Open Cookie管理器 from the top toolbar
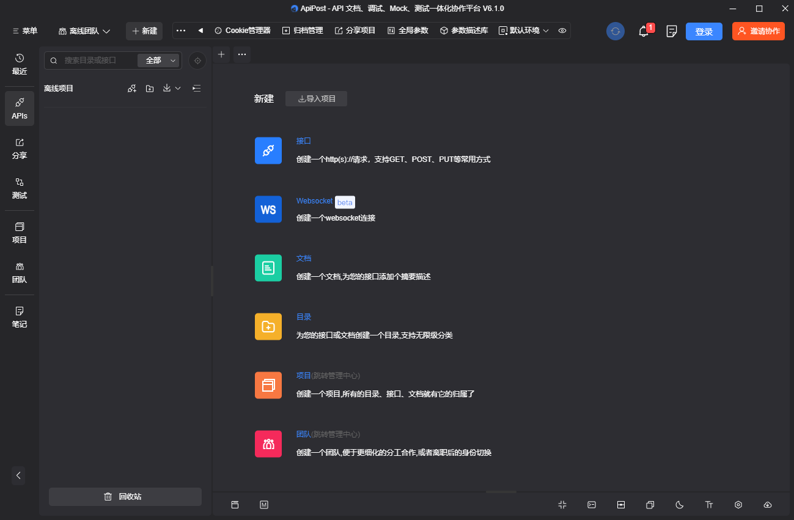Image resolution: width=794 pixels, height=520 pixels. tap(241, 30)
